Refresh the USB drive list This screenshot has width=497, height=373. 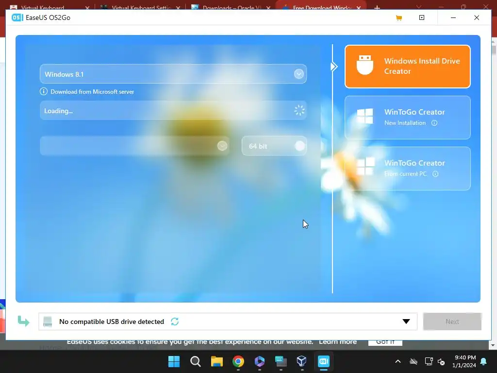tap(175, 322)
